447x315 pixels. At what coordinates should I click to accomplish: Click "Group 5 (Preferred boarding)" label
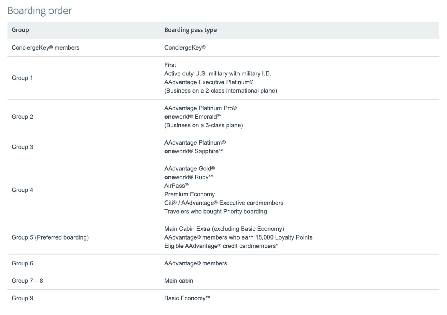tap(50, 237)
